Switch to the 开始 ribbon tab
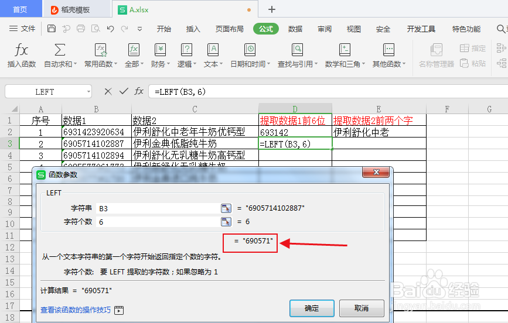This screenshot has height=323, width=508. [x=164, y=29]
